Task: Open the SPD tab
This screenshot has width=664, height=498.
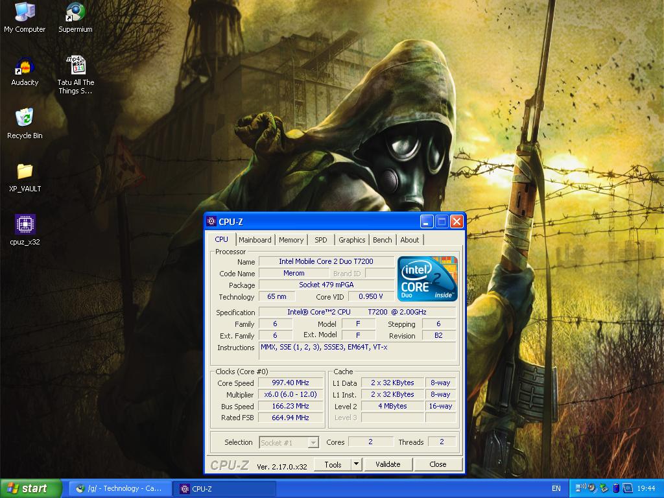Action: (x=320, y=240)
